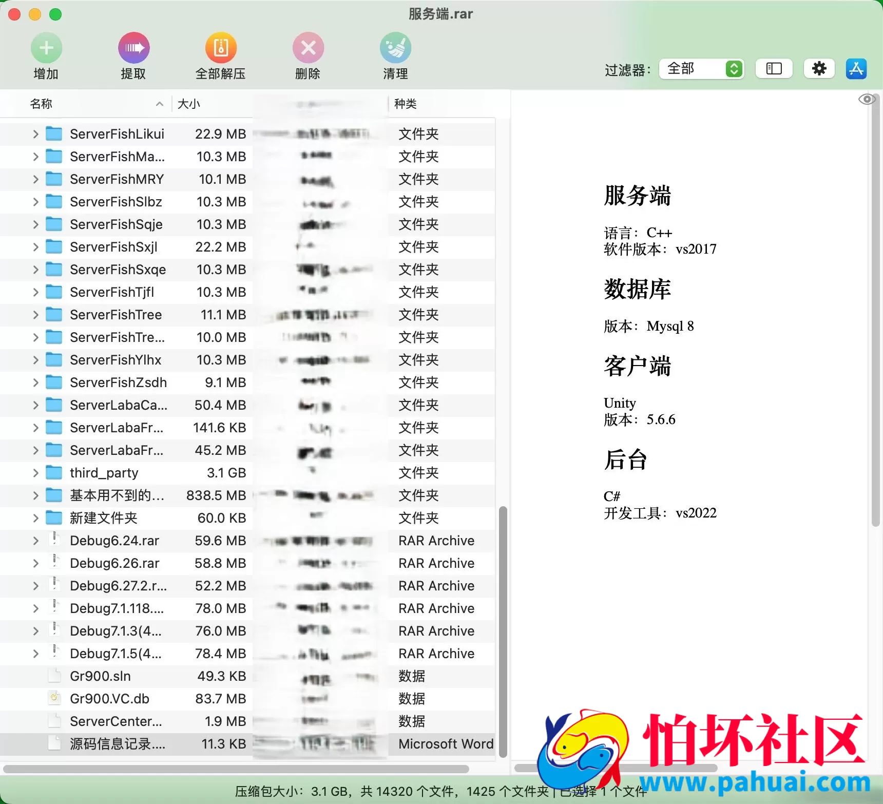
Task: Select the ServerFishSxjl folder icon
Action: 54,247
